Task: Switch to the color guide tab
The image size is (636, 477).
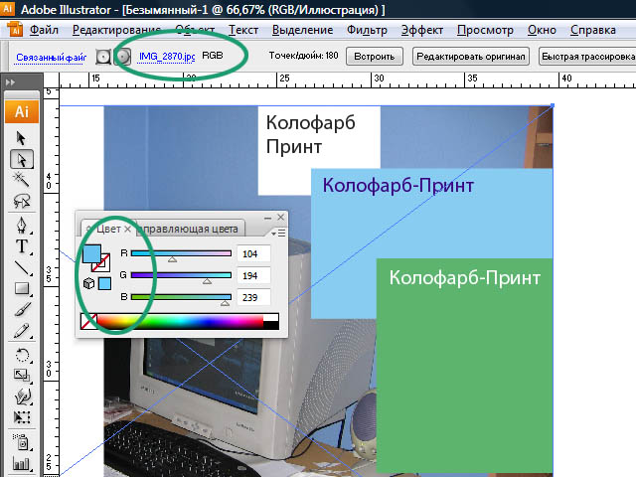Action: (x=191, y=229)
